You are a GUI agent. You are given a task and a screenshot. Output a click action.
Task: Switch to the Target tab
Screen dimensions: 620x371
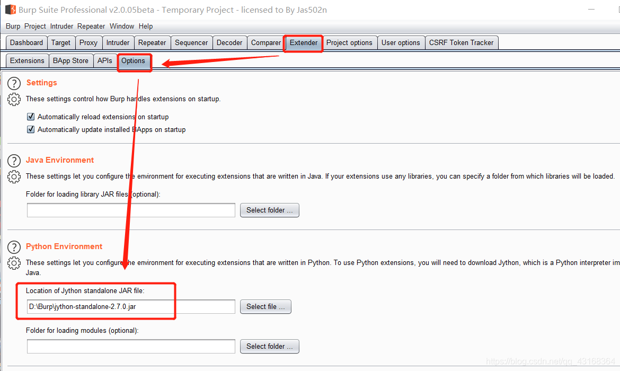61,43
